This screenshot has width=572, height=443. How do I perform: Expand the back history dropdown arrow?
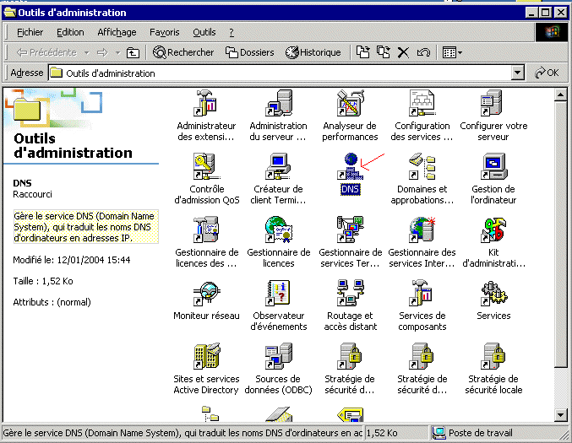(x=87, y=53)
